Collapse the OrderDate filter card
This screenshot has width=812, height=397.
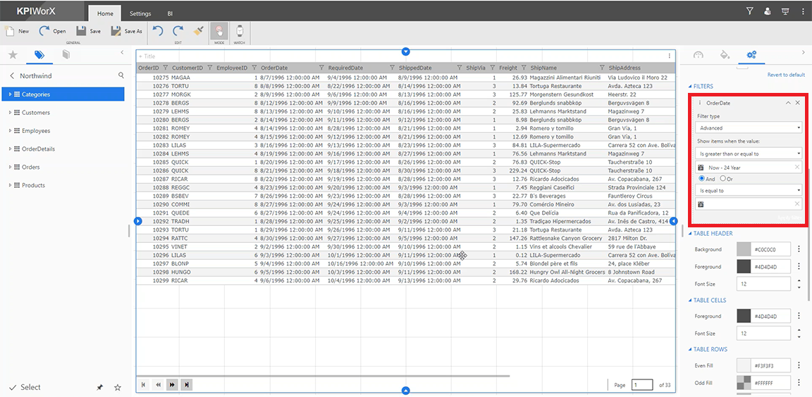[788, 103]
